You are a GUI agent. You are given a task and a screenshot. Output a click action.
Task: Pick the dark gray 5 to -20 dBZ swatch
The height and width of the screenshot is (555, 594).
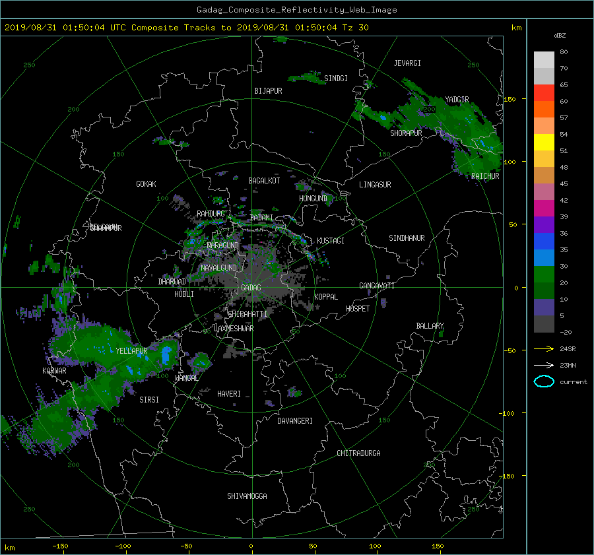(x=544, y=324)
